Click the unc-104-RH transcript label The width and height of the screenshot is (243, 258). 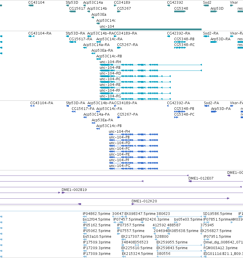point(110,62)
